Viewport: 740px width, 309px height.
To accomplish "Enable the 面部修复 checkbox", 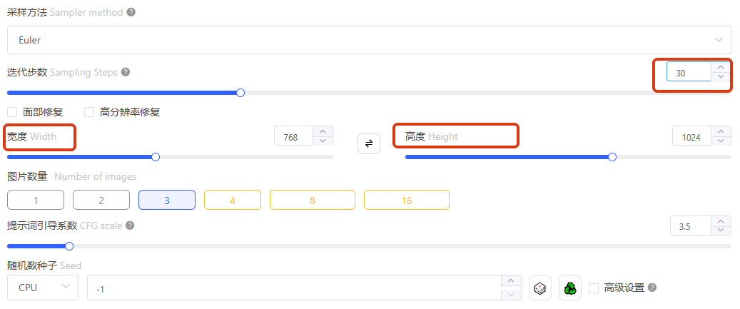I will pyautogui.click(x=12, y=112).
